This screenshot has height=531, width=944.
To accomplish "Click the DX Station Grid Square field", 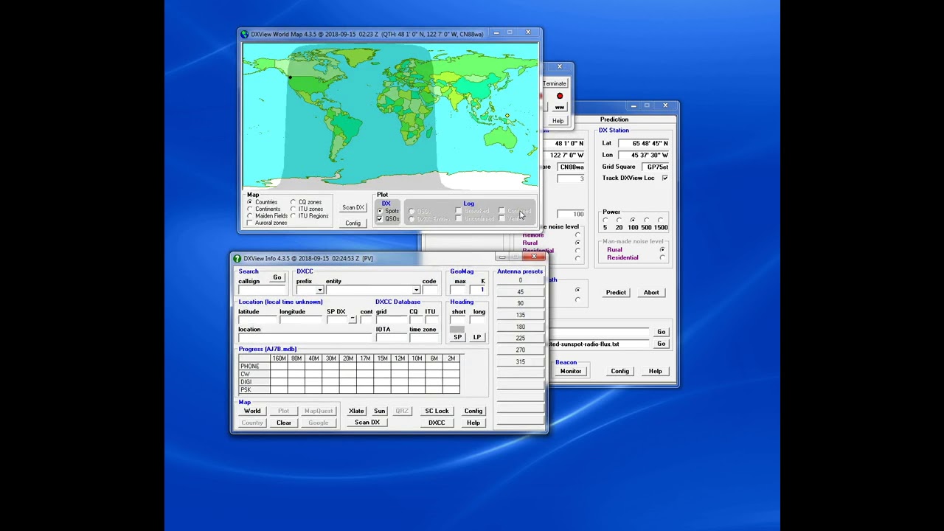I will point(655,167).
